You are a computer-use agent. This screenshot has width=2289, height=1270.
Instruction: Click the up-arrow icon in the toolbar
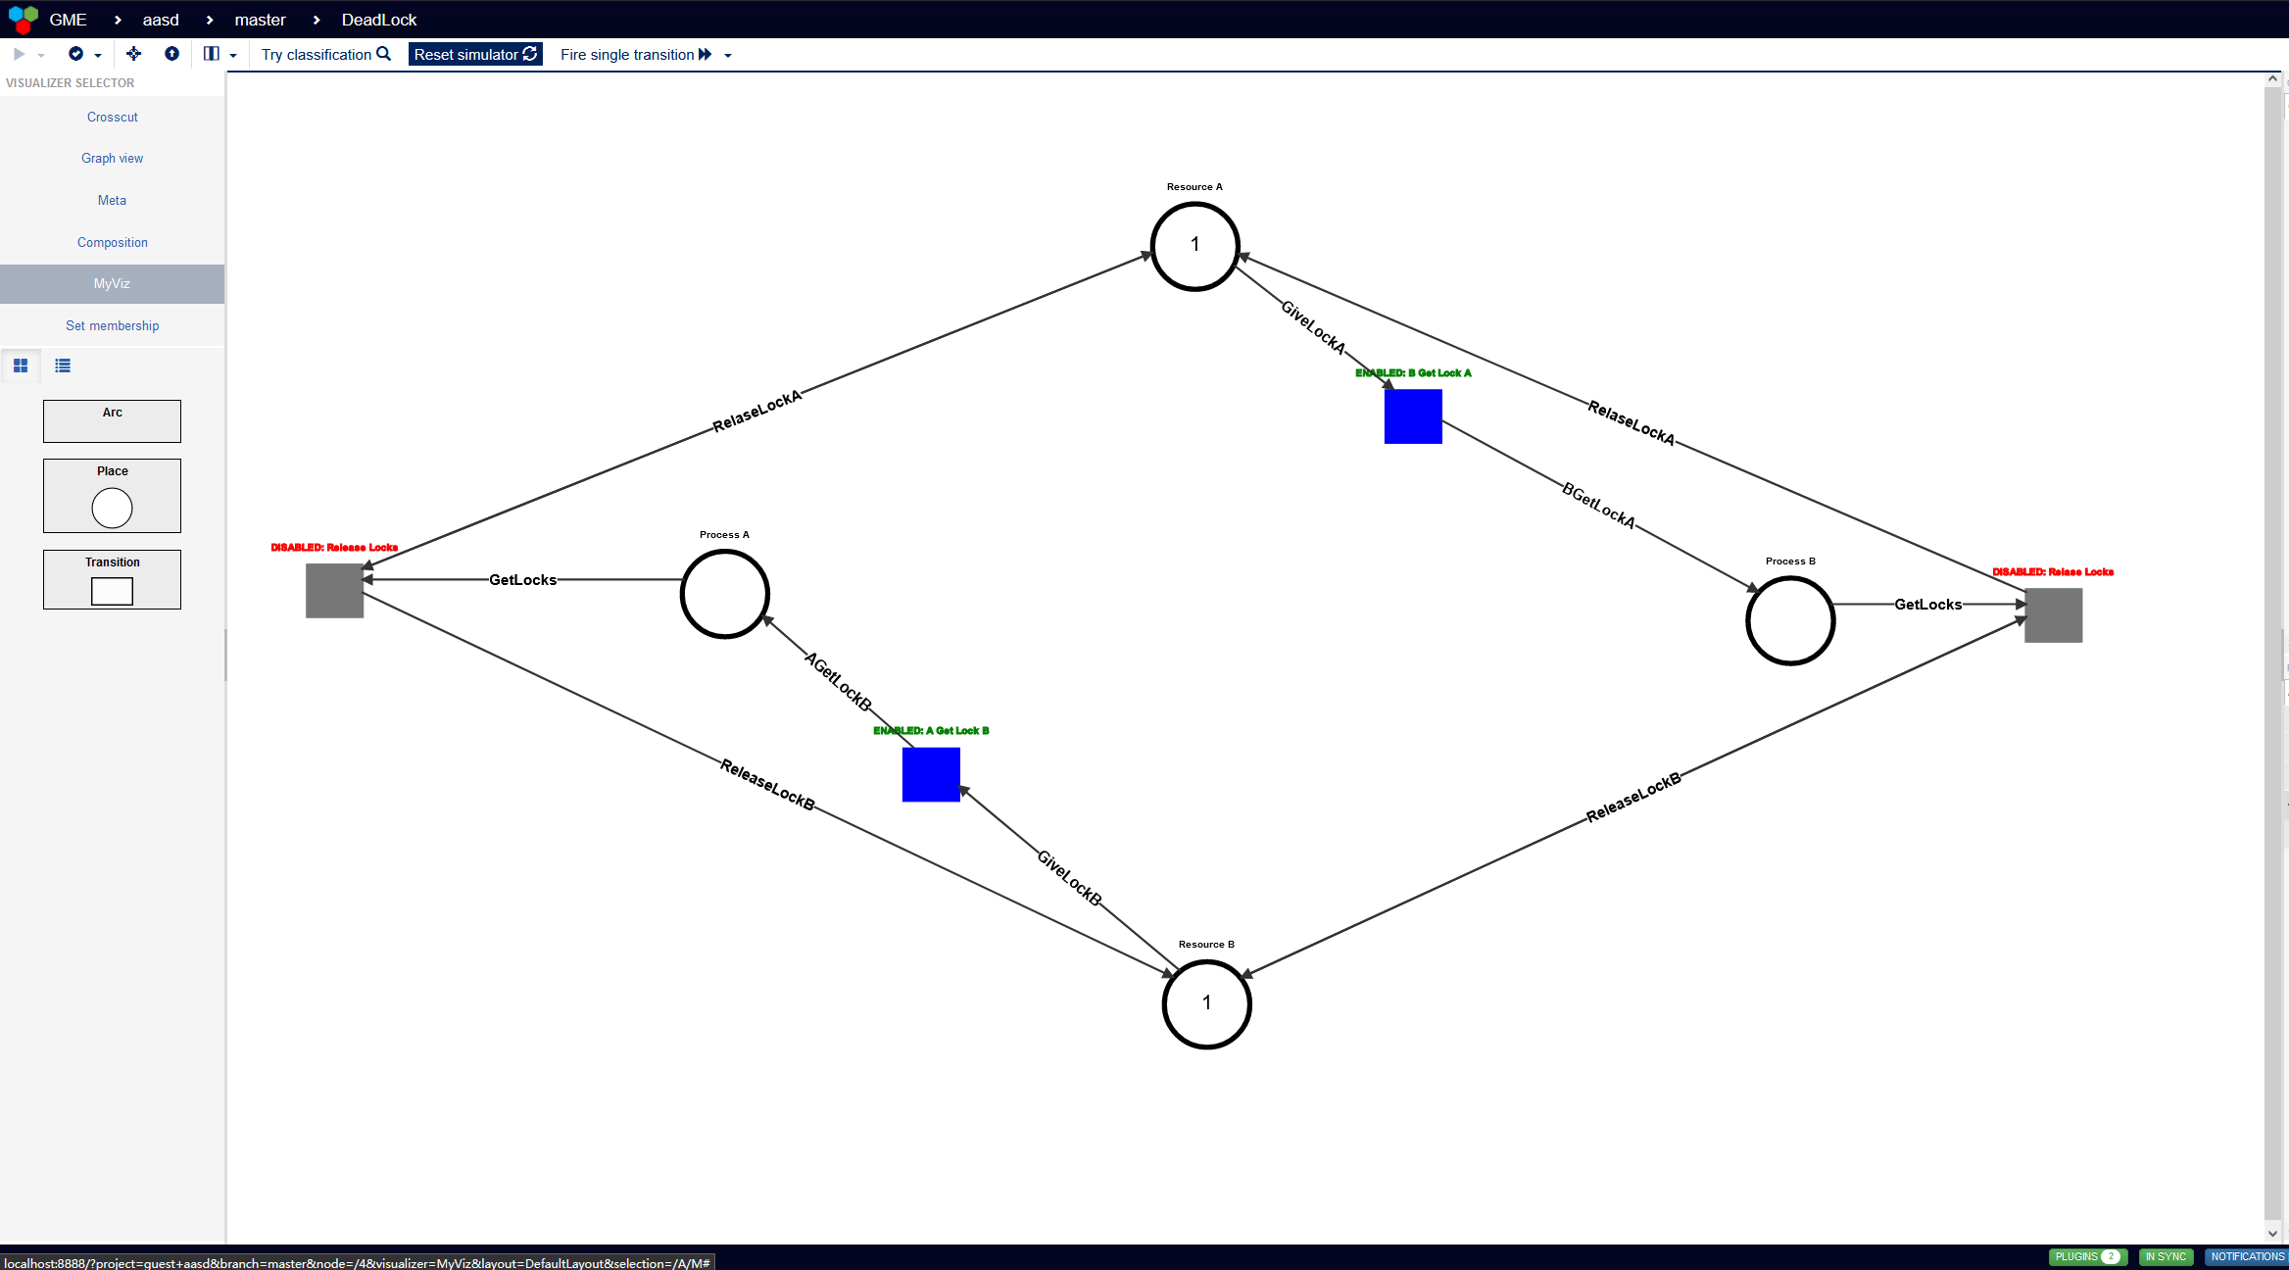click(x=172, y=54)
